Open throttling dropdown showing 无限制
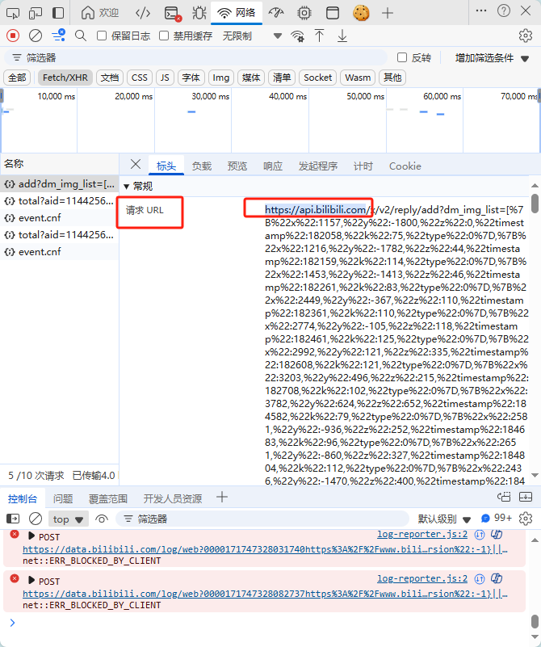The height and width of the screenshot is (647, 541). click(252, 36)
